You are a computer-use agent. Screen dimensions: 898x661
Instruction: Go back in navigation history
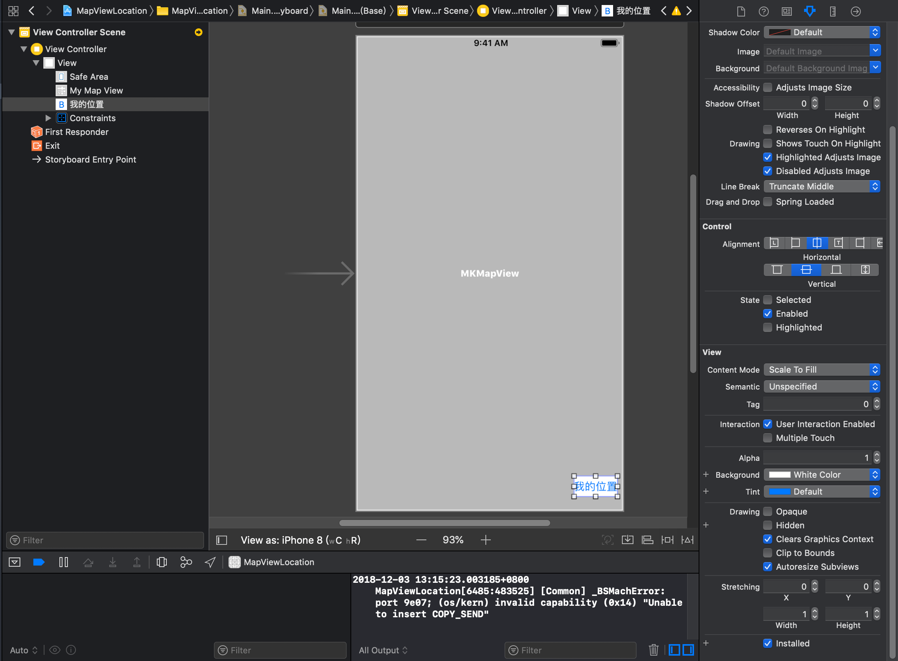click(x=31, y=11)
